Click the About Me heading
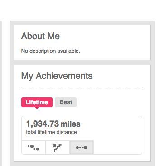 click(x=40, y=36)
